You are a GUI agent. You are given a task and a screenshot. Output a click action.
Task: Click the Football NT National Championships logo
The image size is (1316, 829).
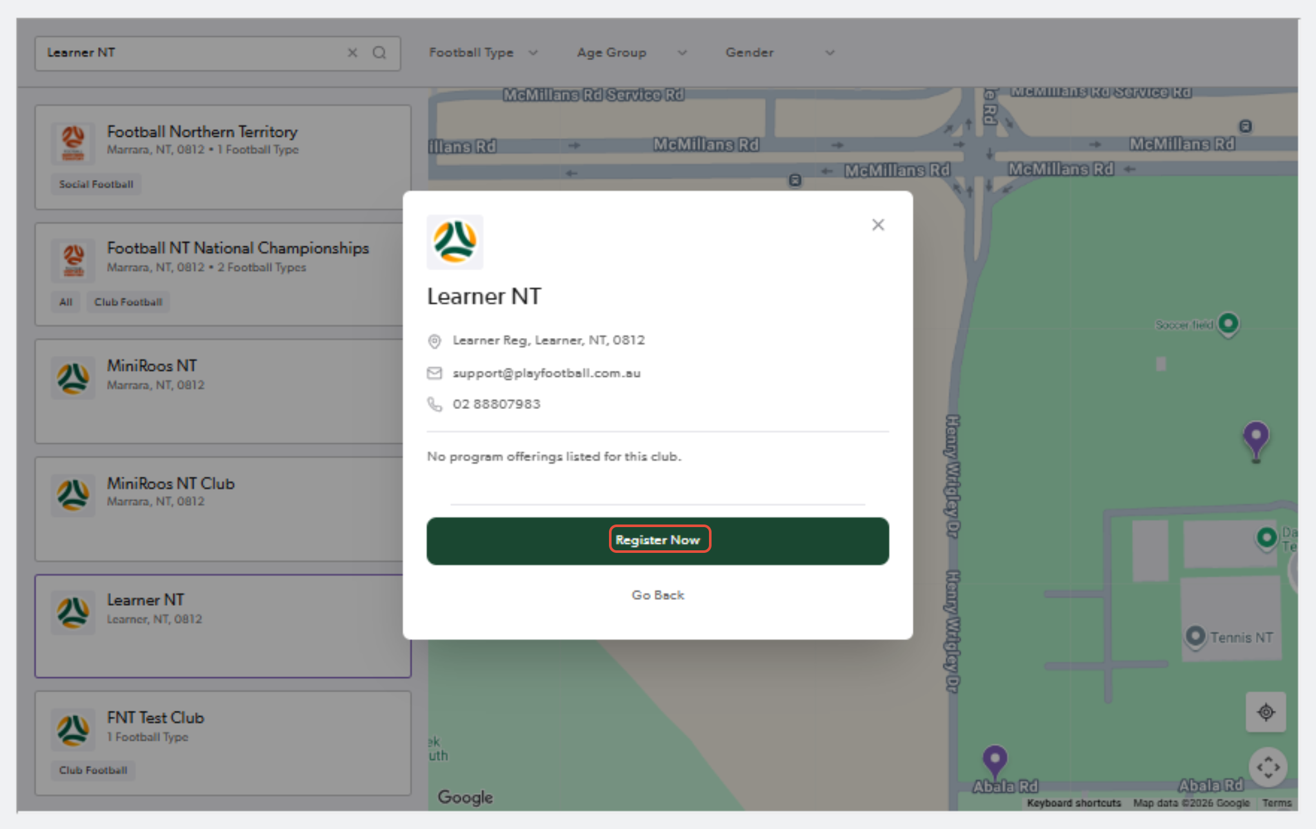coord(73,260)
